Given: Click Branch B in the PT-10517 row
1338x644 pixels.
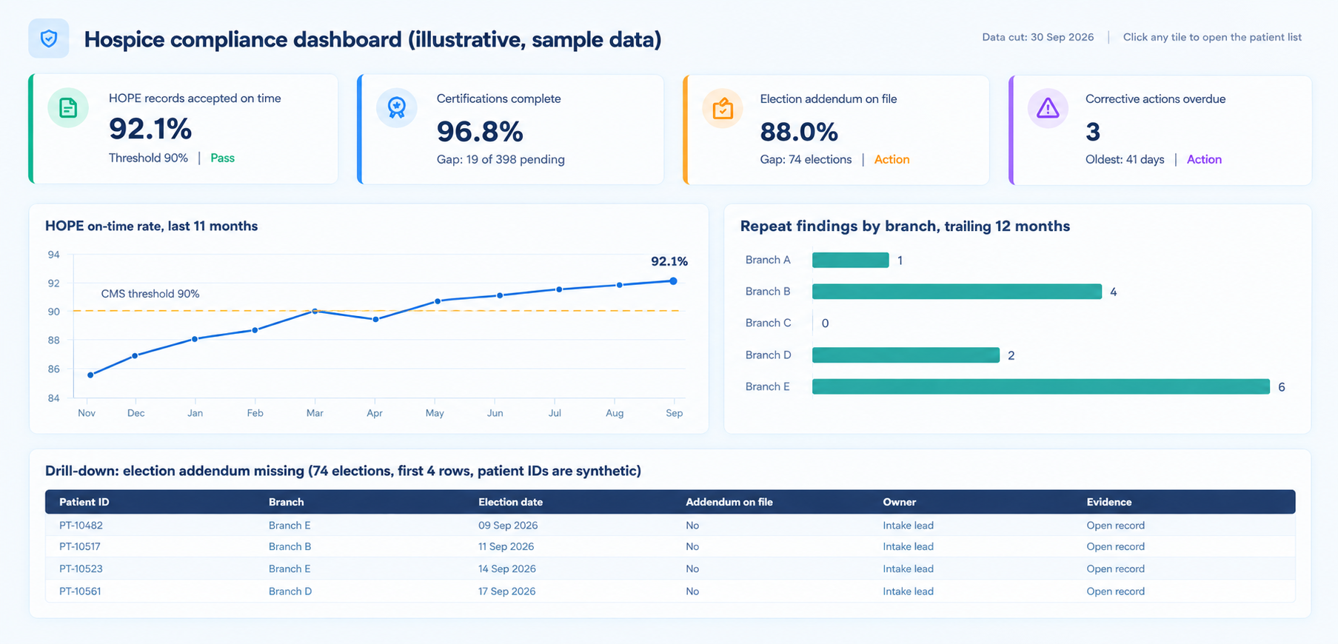Looking at the screenshot, I should 290,547.
